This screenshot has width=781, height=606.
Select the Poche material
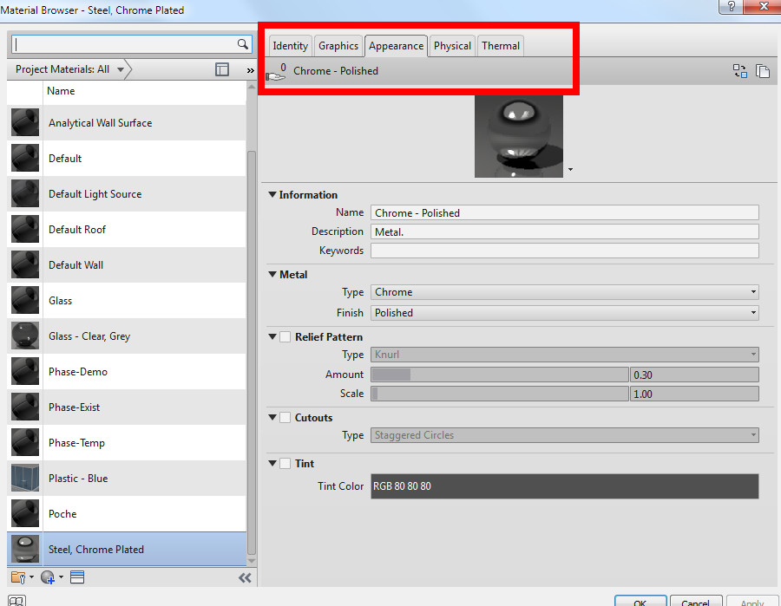[x=127, y=514]
